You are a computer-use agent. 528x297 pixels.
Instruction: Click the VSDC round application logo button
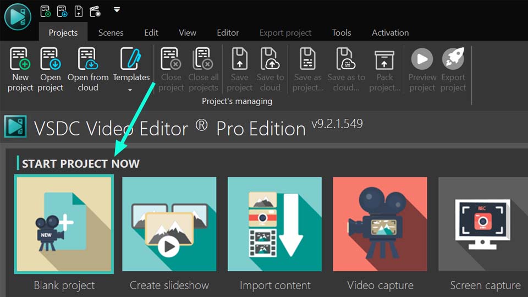tap(18, 17)
